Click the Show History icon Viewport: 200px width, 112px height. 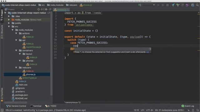(x=182, y=5)
